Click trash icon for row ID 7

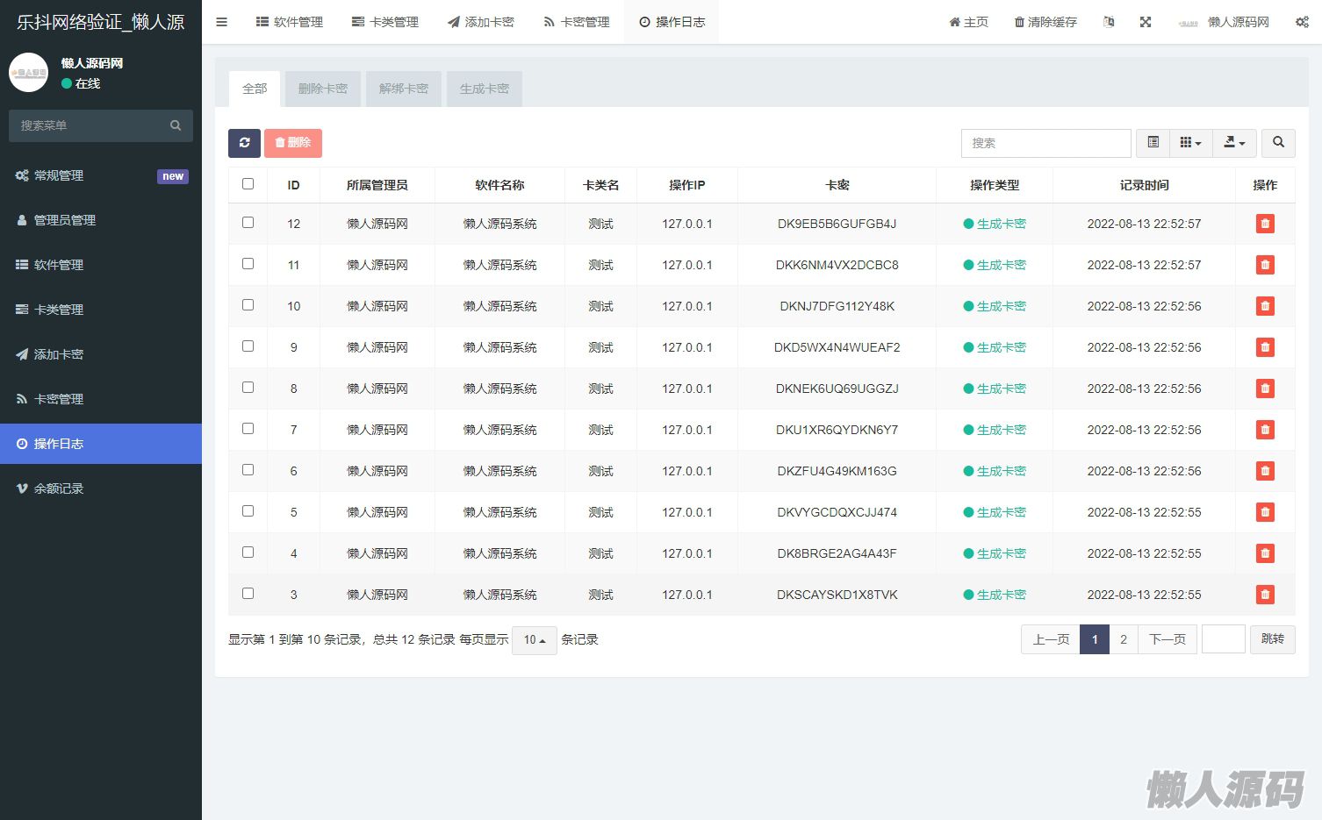tap(1264, 430)
